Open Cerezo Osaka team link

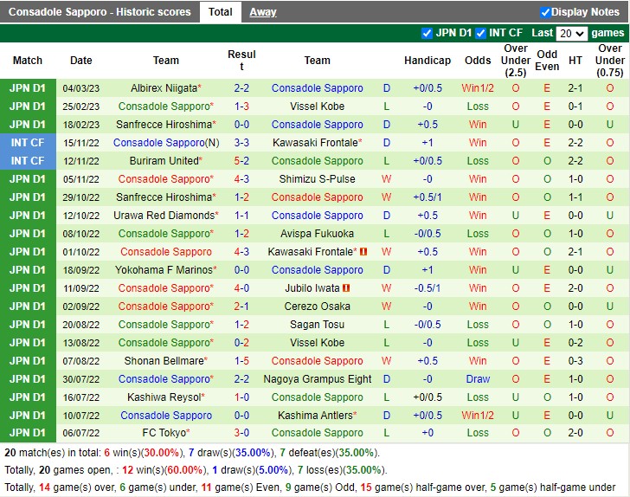pos(317,307)
